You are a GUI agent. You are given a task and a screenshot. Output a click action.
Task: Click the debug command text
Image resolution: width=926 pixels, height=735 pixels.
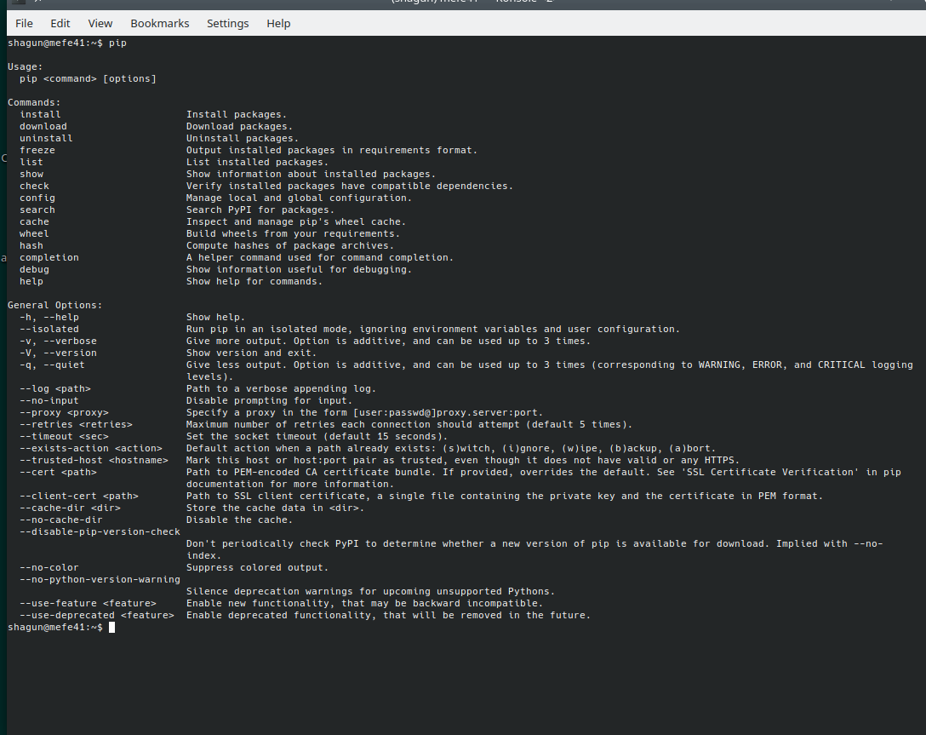pos(34,269)
